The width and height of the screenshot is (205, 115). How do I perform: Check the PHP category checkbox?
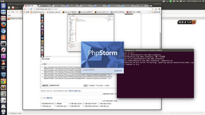pyautogui.click(x=69, y=106)
